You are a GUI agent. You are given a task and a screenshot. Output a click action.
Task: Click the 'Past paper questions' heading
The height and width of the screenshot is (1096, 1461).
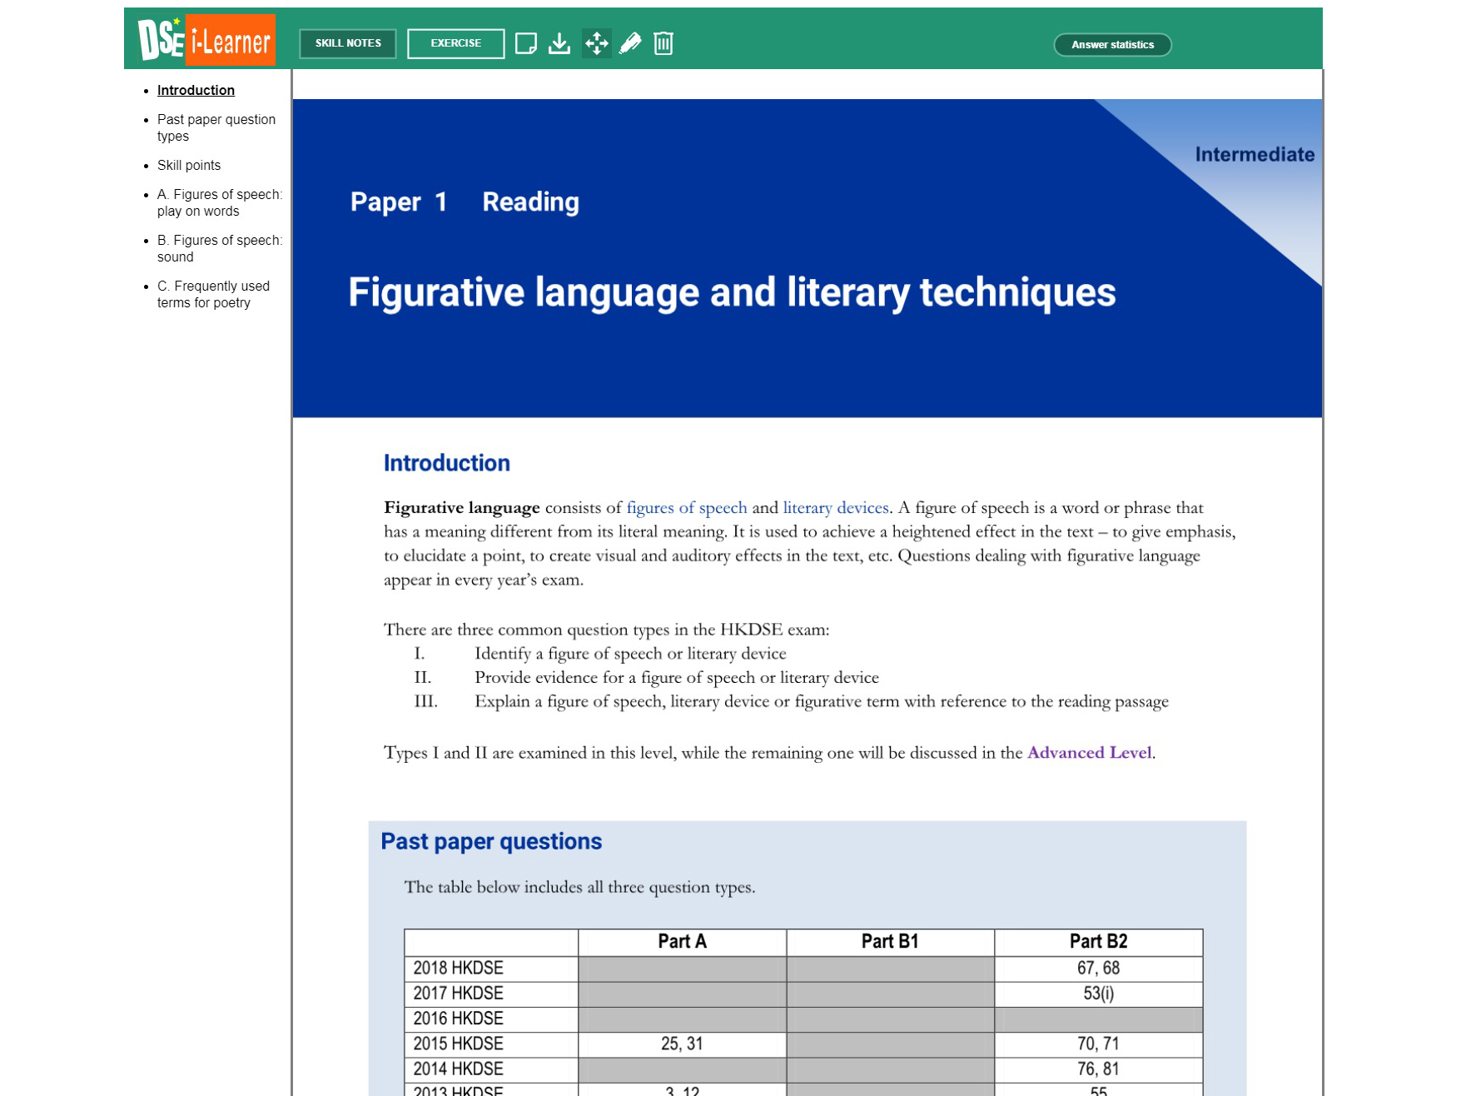coord(491,841)
